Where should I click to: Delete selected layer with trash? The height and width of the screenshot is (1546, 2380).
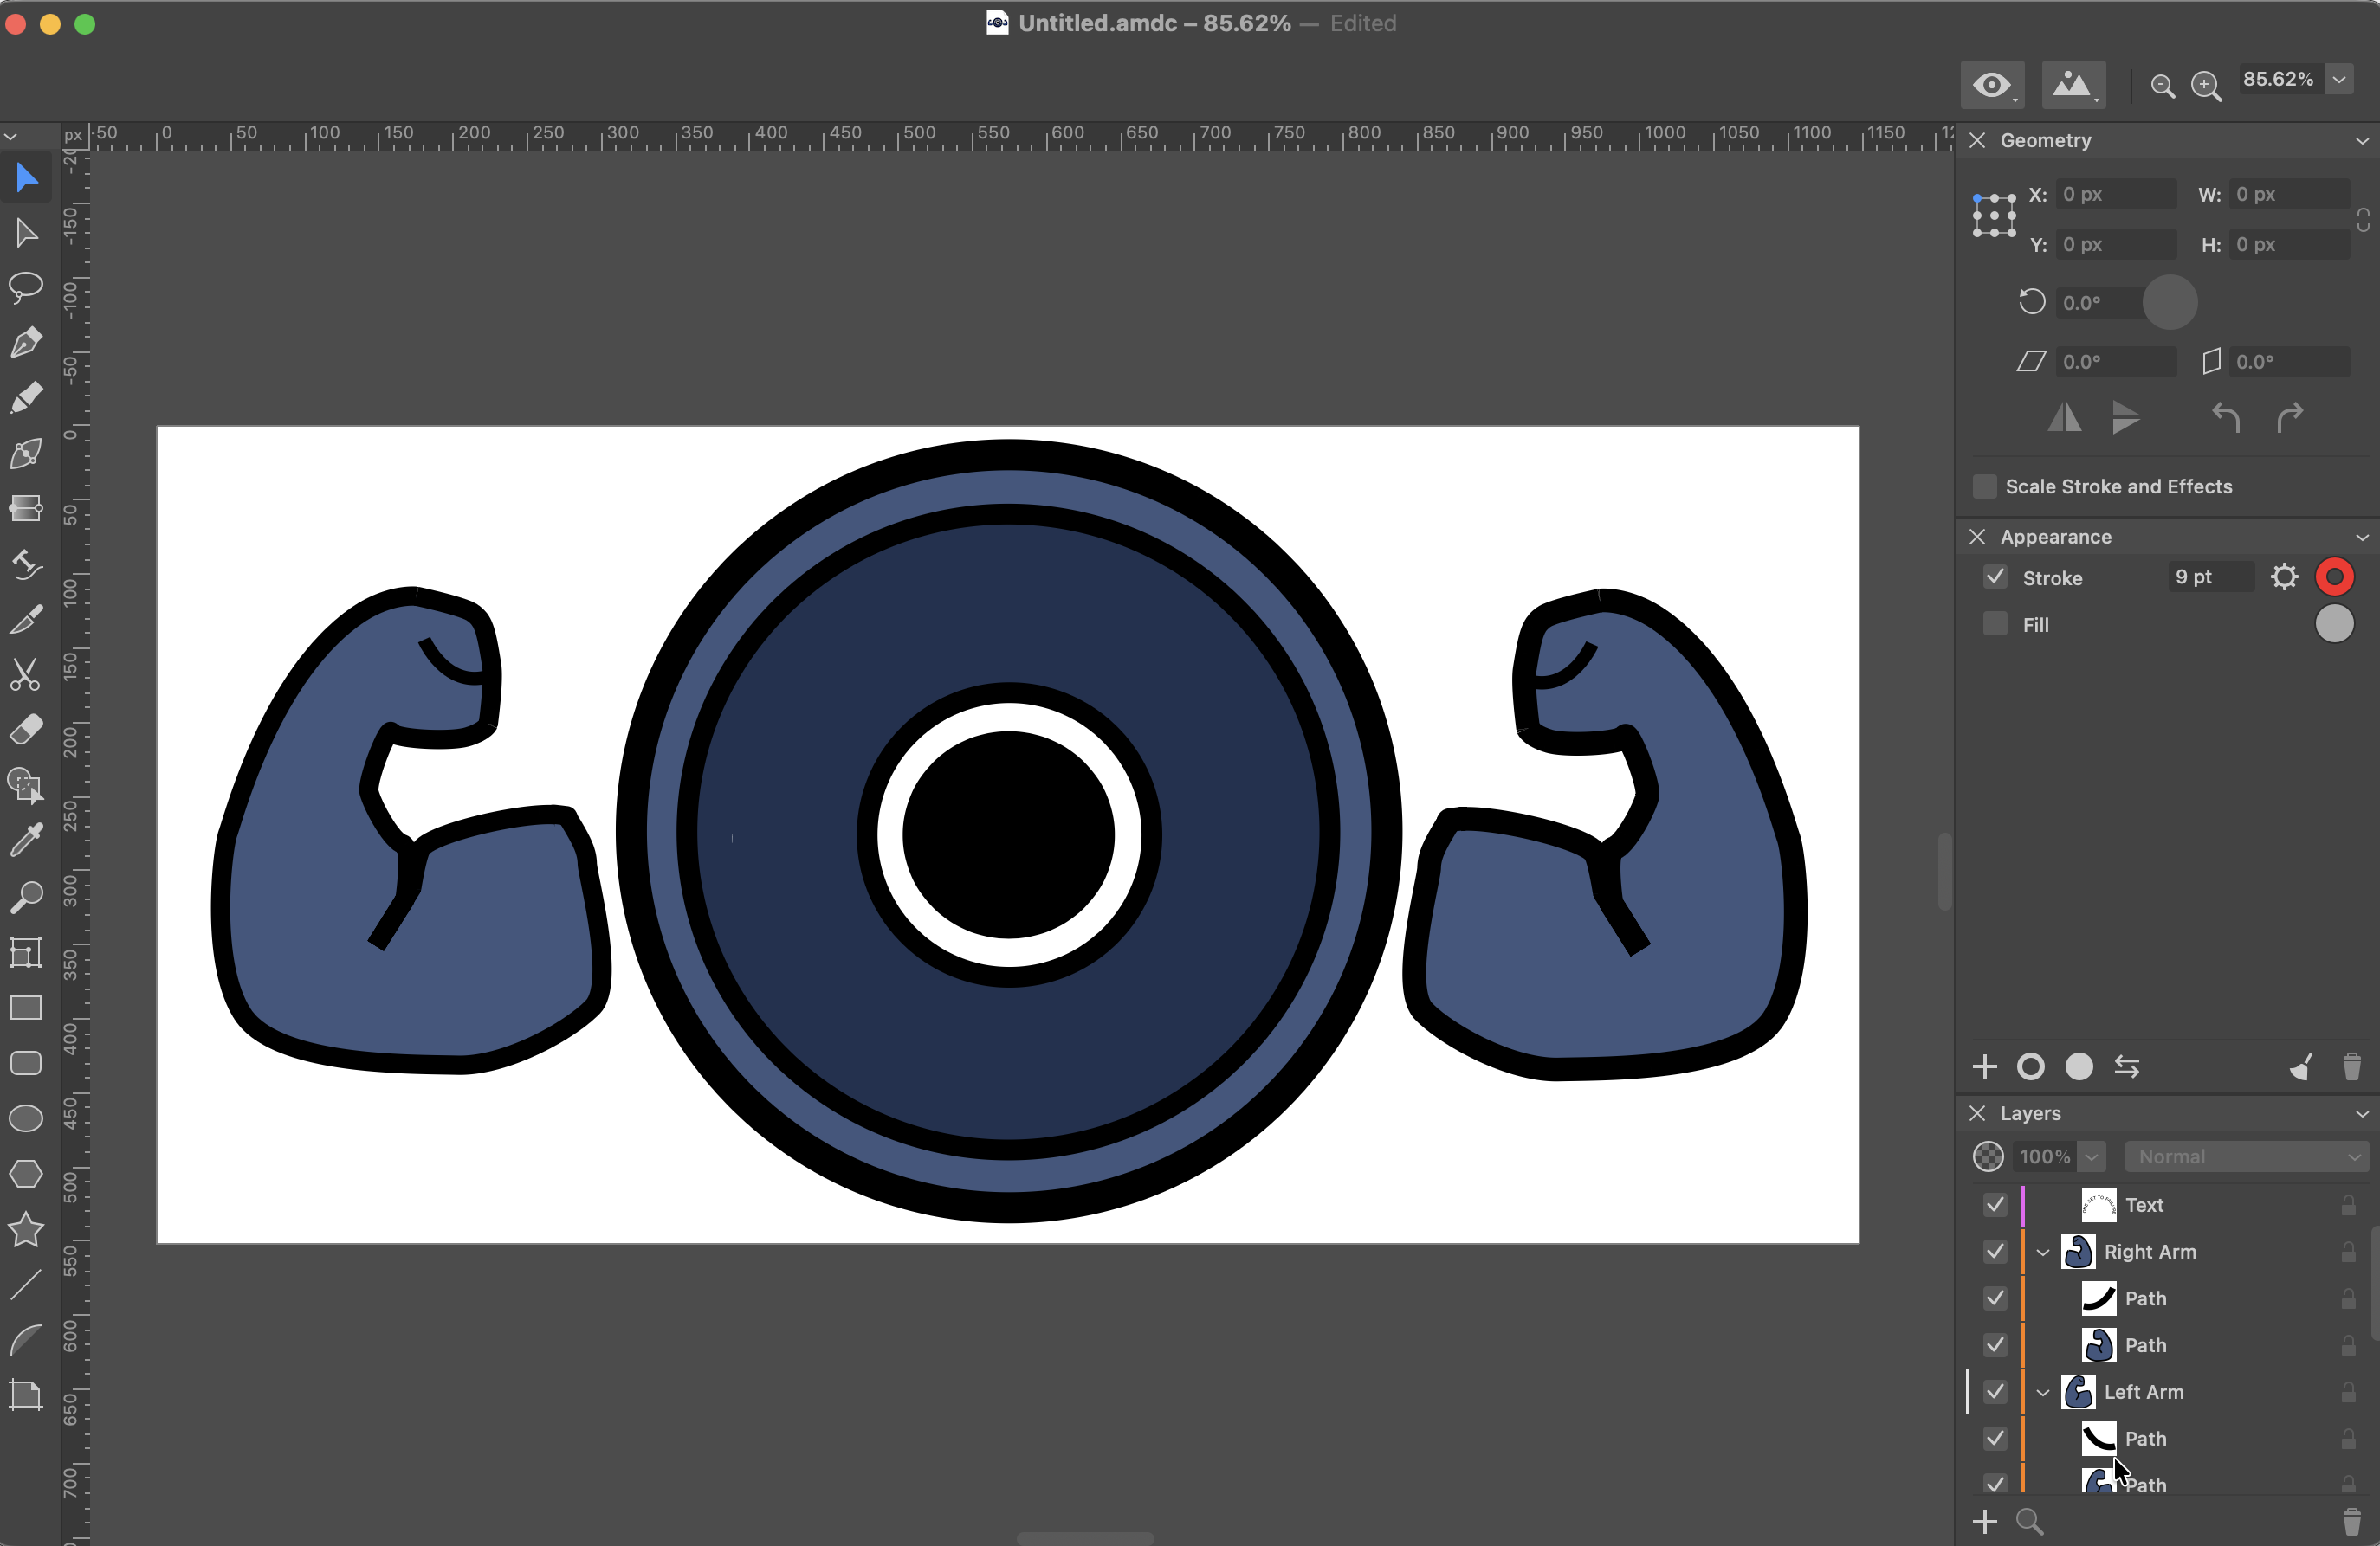tap(2352, 1521)
